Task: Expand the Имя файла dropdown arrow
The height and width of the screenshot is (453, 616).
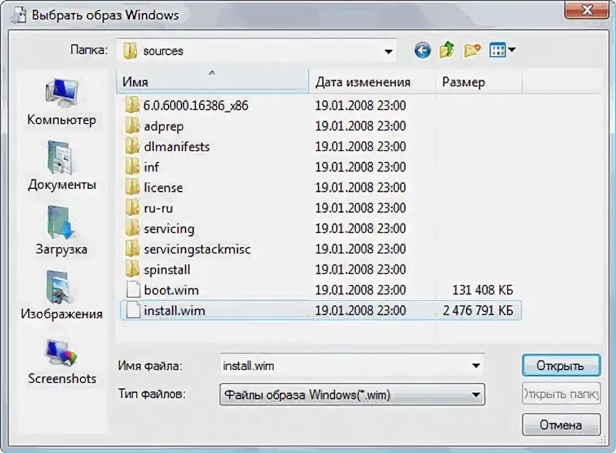Action: coord(476,366)
